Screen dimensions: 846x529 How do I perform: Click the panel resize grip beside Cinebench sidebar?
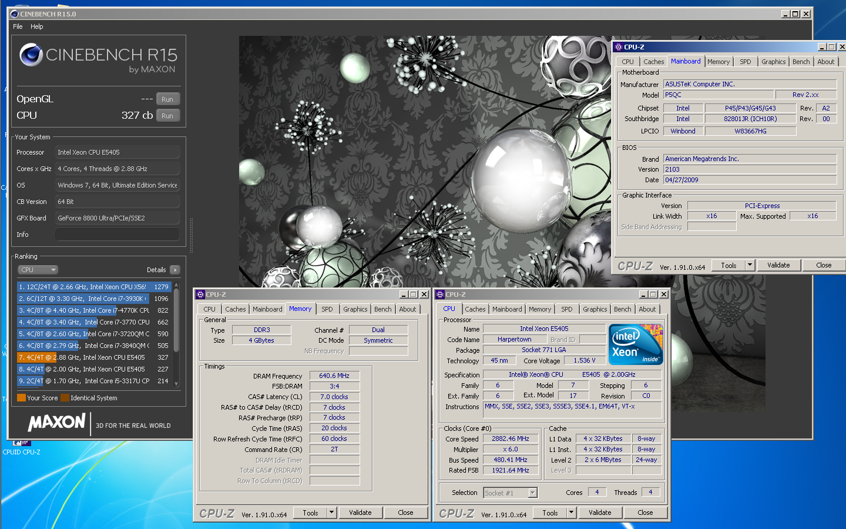click(191, 235)
